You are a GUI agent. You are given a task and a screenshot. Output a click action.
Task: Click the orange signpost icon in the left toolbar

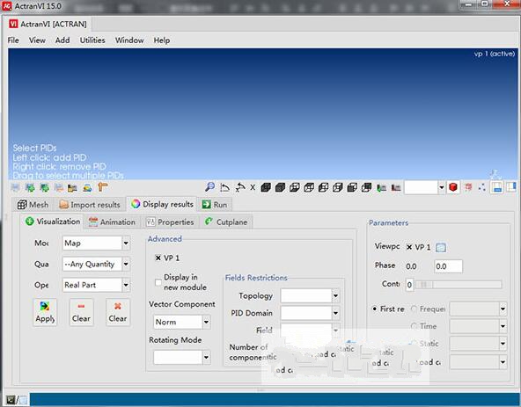(103, 187)
